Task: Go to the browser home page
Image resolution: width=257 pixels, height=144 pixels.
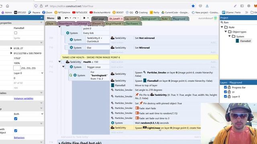Action: pos(7,6)
